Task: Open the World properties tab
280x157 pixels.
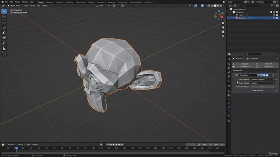Action: pos(229,81)
